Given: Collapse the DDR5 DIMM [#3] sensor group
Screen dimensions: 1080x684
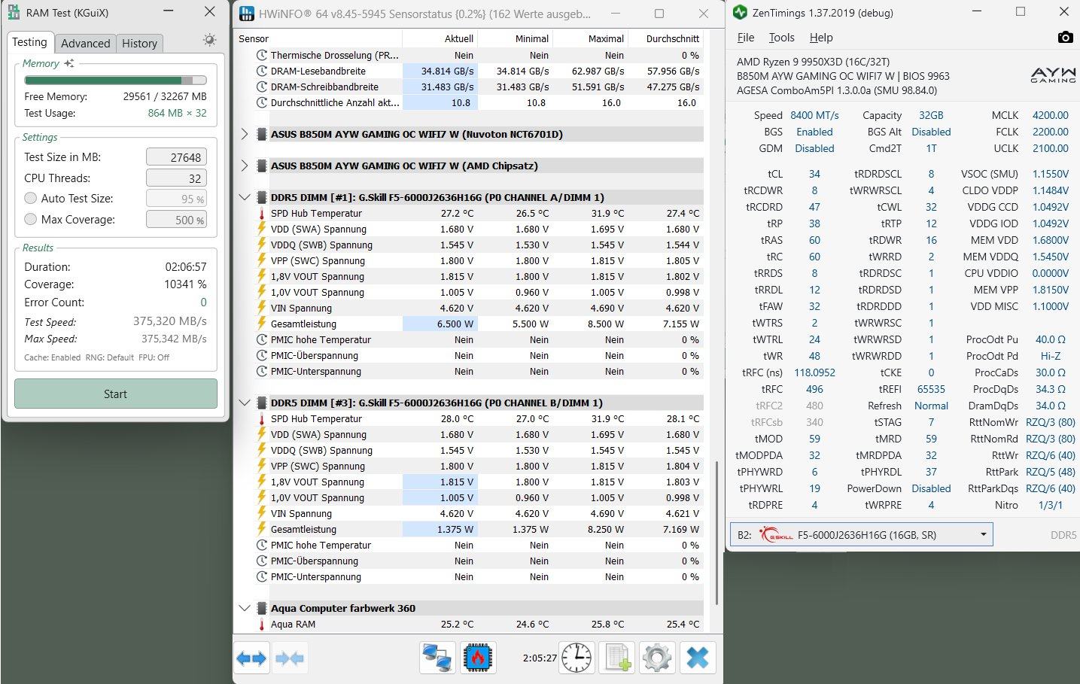Looking at the screenshot, I should (x=244, y=403).
